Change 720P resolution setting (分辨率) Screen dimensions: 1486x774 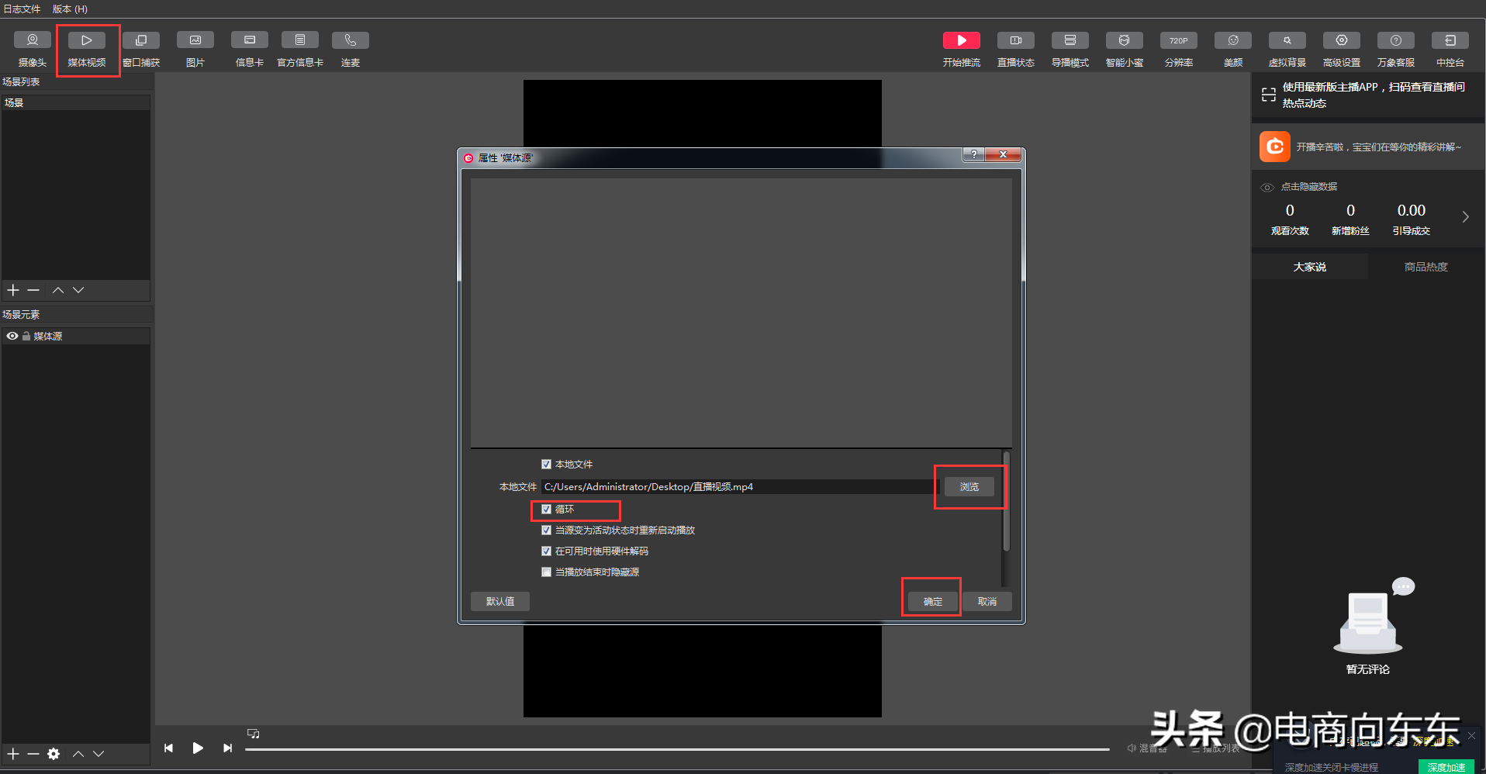click(x=1179, y=50)
